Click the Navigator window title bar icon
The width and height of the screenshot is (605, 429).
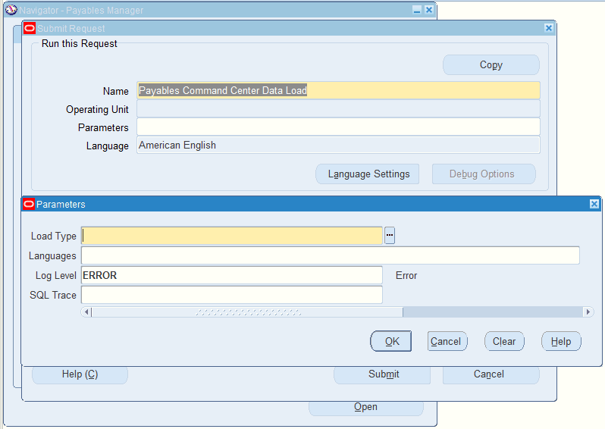pyautogui.click(x=11, y=10)
